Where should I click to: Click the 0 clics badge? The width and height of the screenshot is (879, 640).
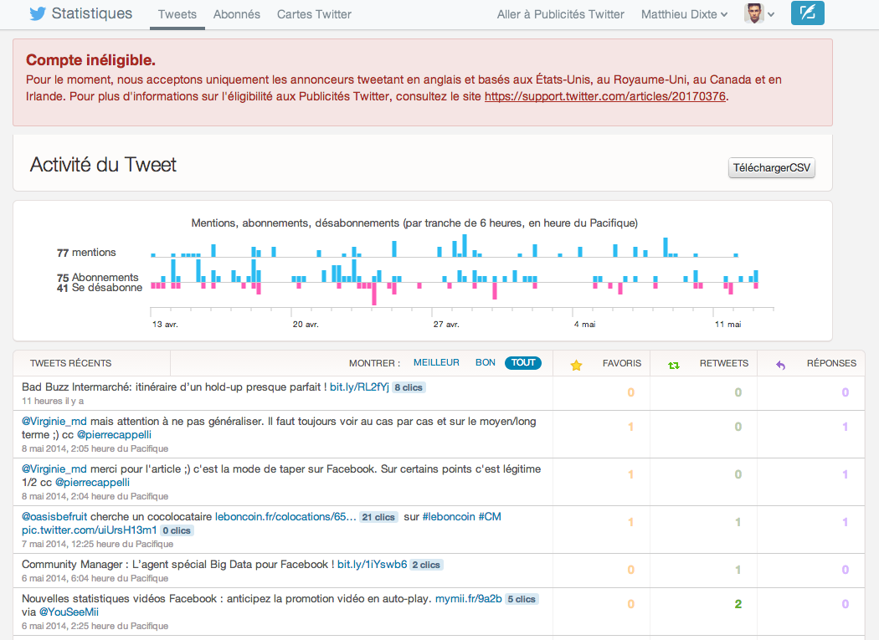point(177,530)
